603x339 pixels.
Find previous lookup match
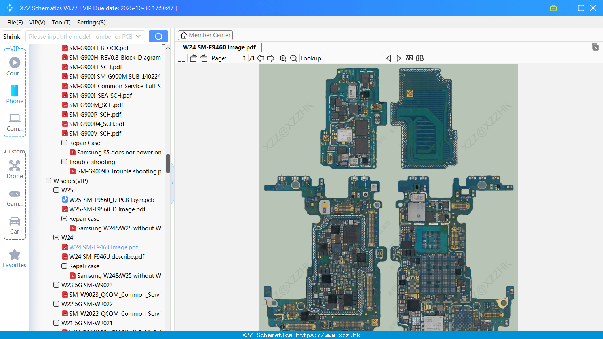[x=388, y=58]
